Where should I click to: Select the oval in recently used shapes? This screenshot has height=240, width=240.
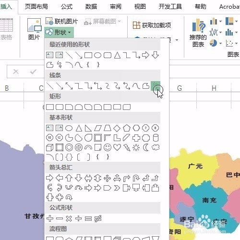pos(98,55)
